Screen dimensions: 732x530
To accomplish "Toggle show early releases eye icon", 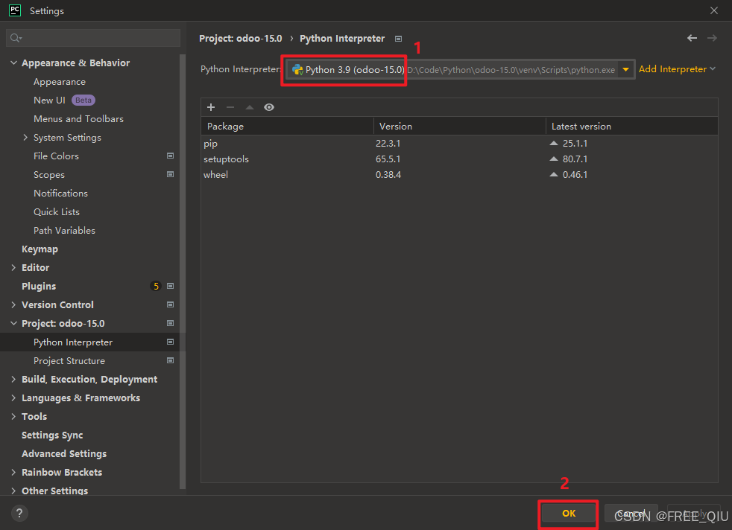I will [x=269, y=107].
